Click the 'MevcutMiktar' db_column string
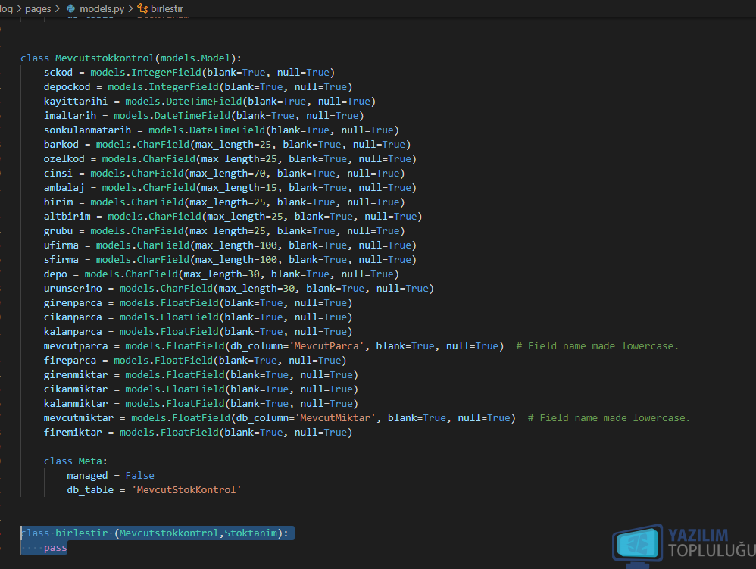The width and height of the screenshot is (756, 569). [335, 418]
